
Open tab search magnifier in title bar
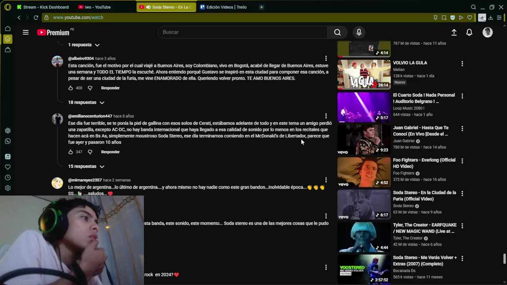coord(473,7)
